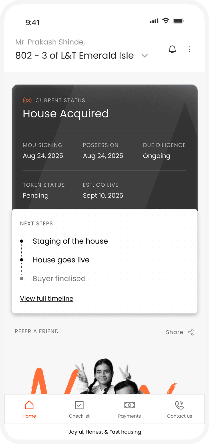The width and height of the screenshot is (209, 444).
Task: Tap the live status broadcast icon
Action: coord(27,100)
